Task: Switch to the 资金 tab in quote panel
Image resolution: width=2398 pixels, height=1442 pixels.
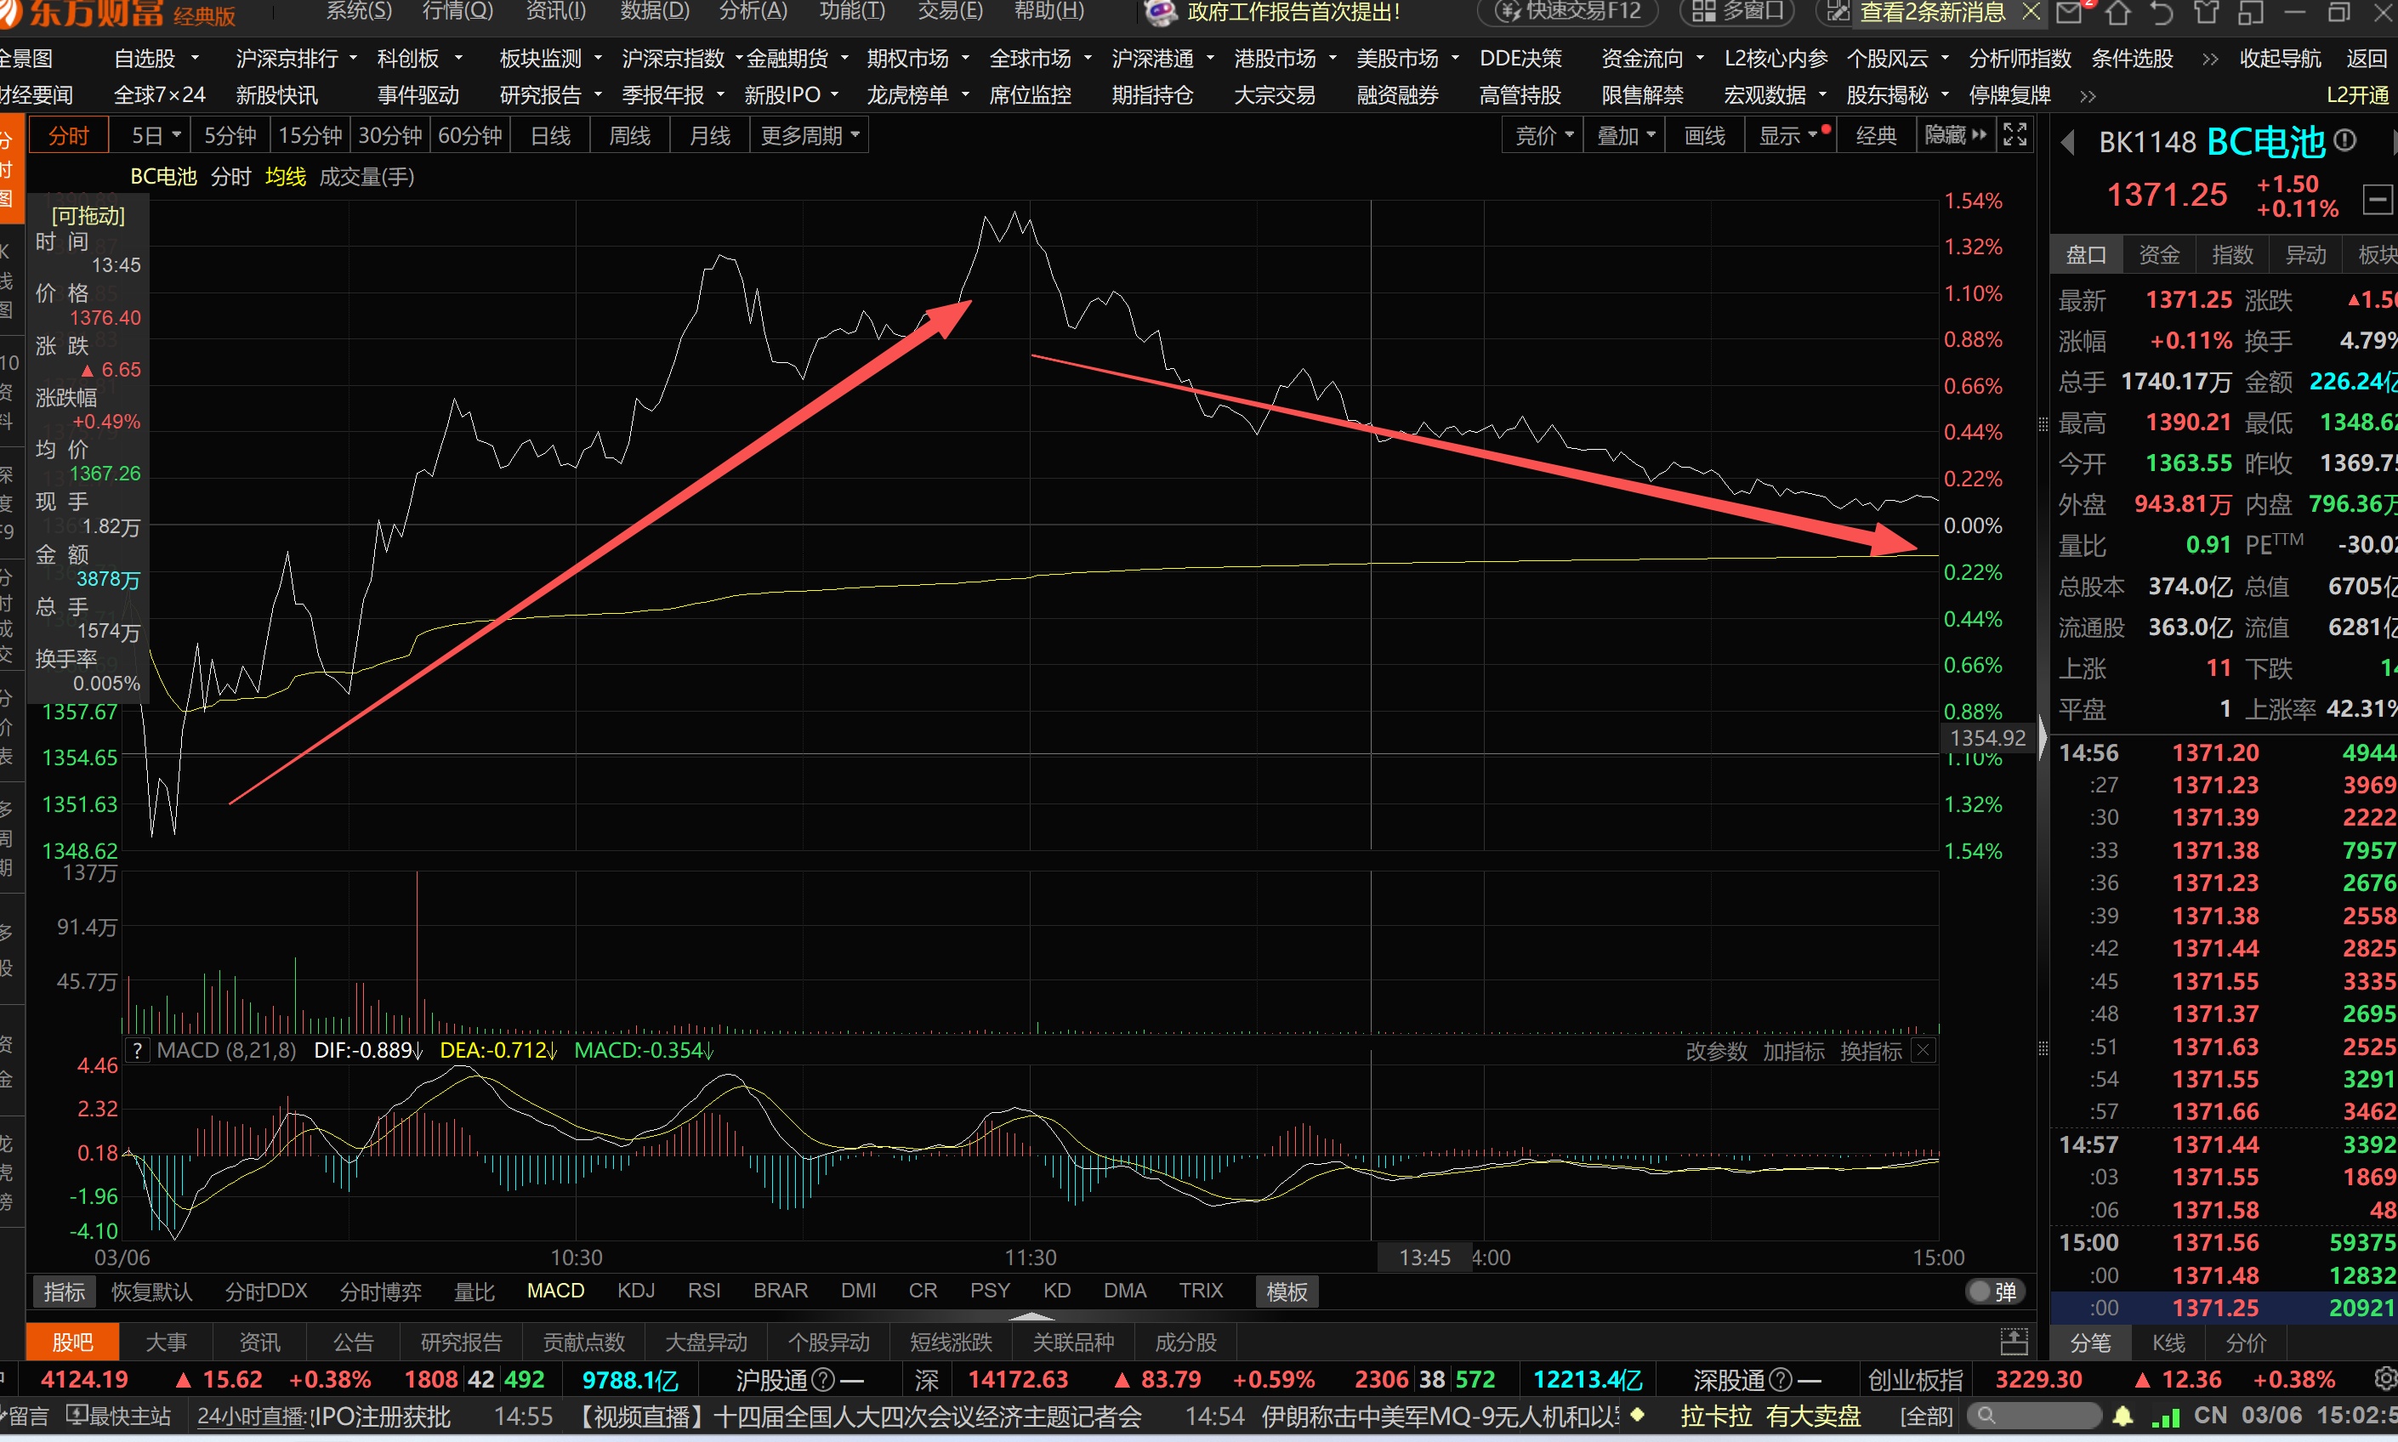Action: tap(2159, 254)
